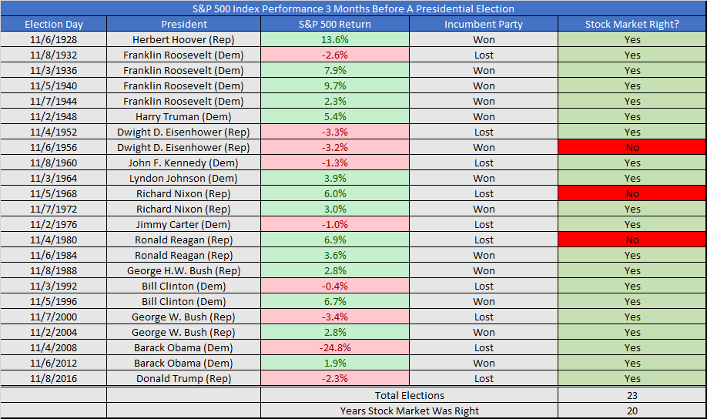Click the date cell 11/7/1944
The width and height of the screenshot is (707, 419).
[54, 101]
